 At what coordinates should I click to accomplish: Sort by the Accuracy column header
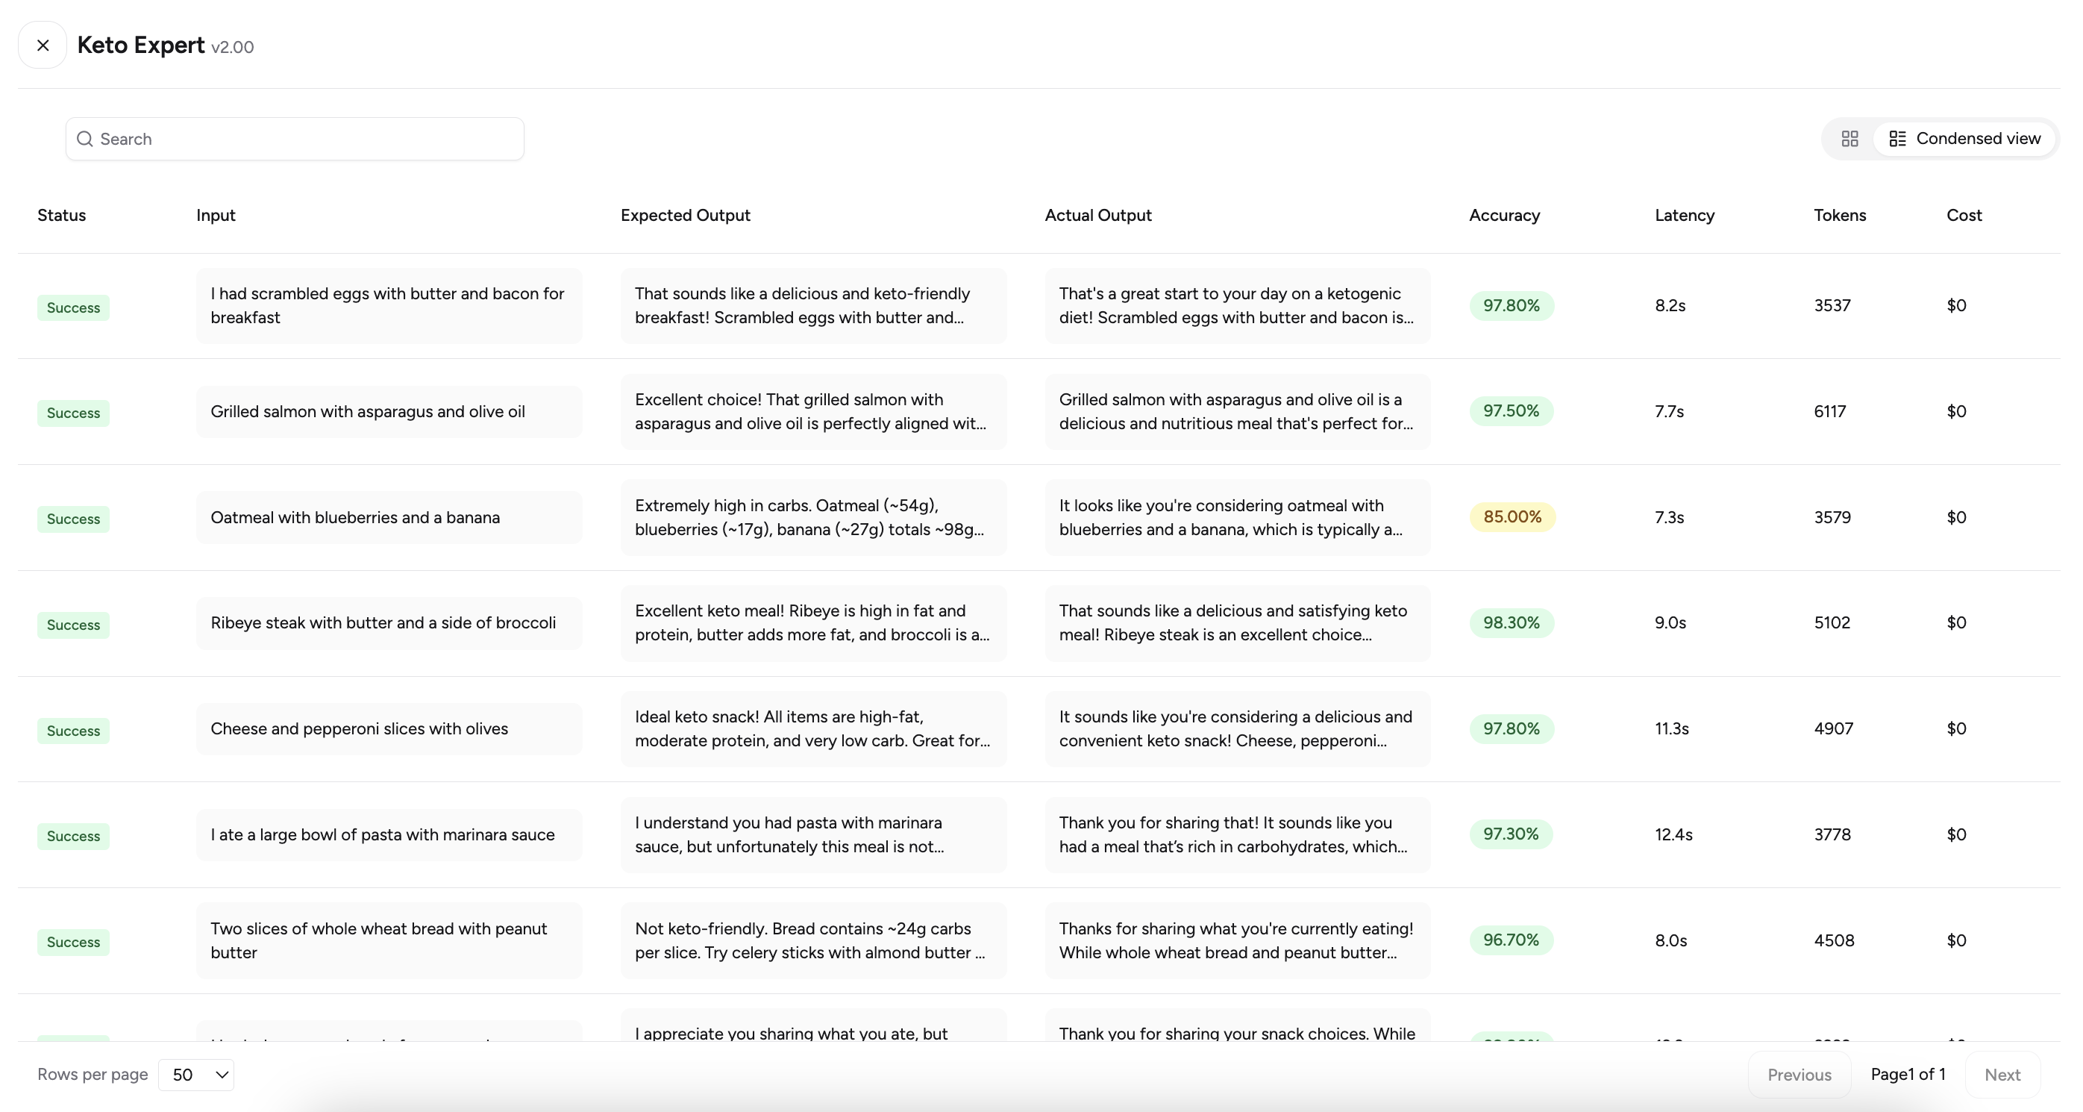click(1504, 215)
